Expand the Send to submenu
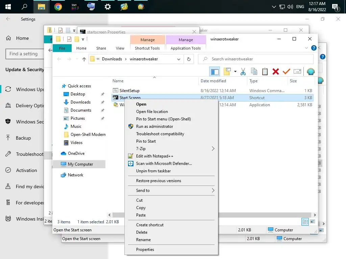346x259 pixels. coord(171,191)
